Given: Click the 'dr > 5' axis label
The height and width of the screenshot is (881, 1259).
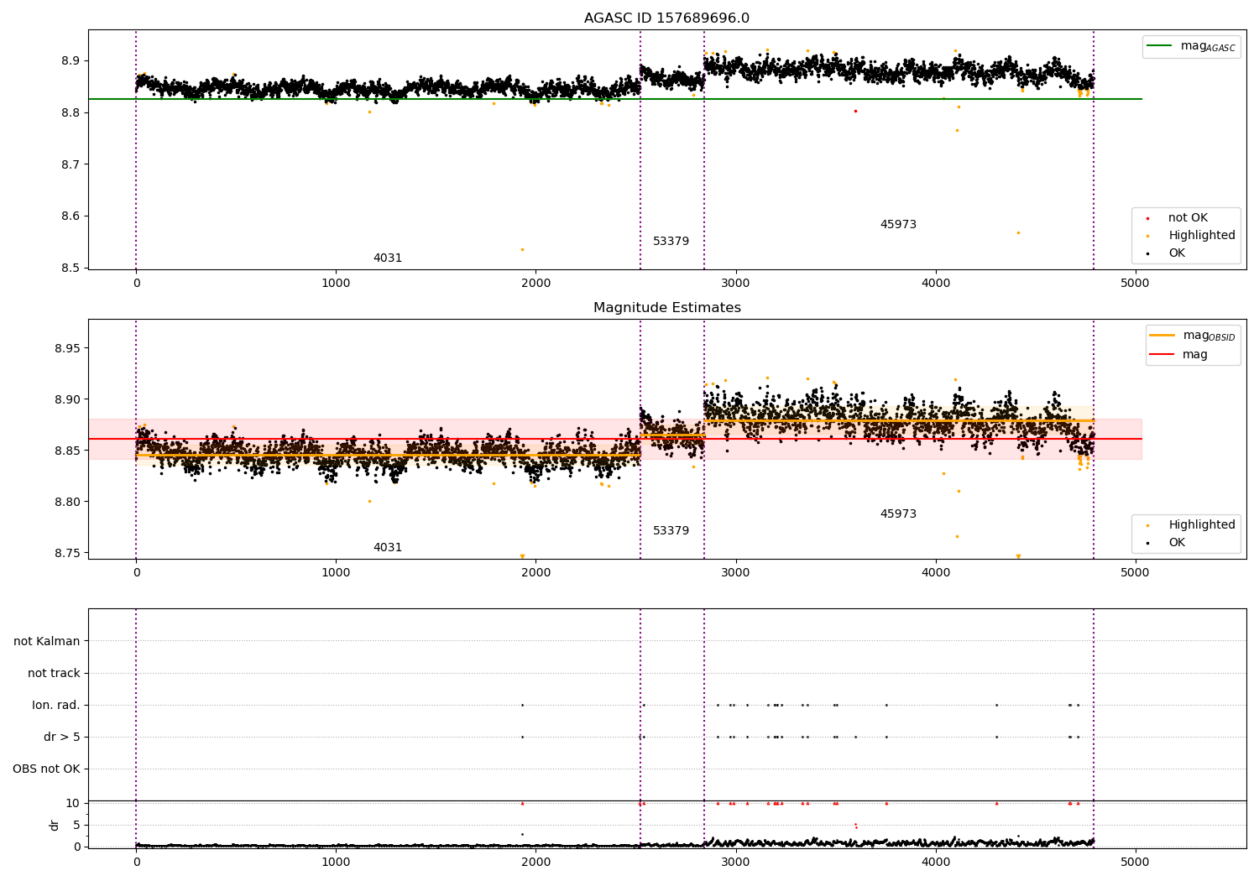Looking at the screenshot, I should 62,738.
